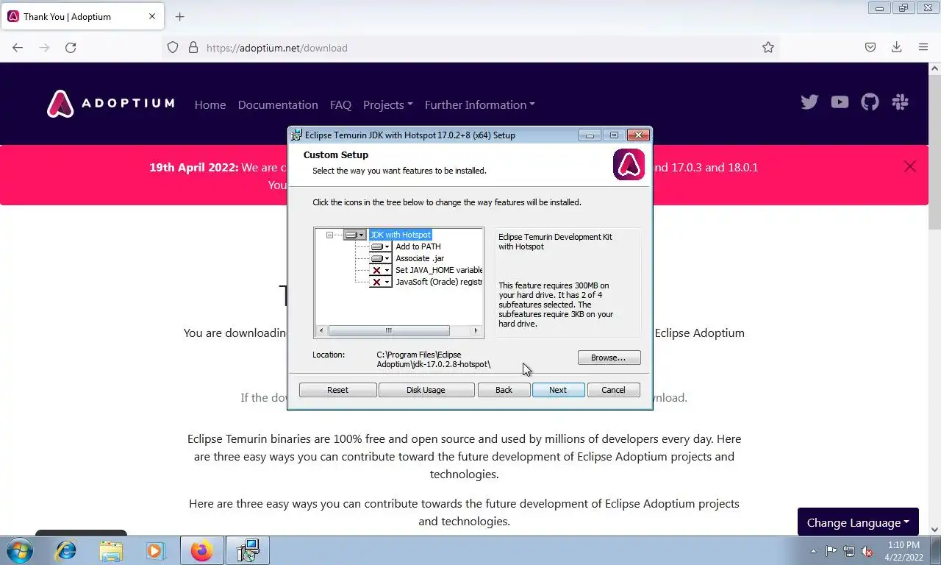
Task: Open the Documentation navigation link
Action: (278, 104)
